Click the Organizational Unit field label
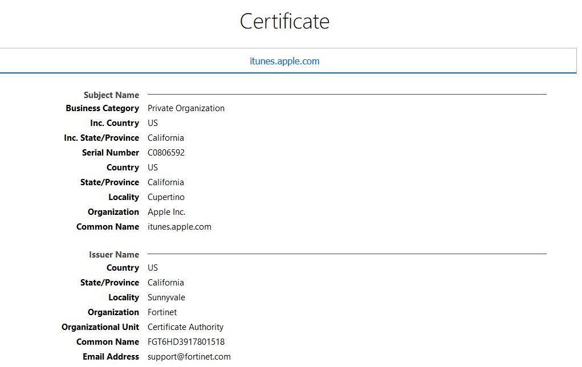This screenshot has width=582, height=367. coord(100,327)
